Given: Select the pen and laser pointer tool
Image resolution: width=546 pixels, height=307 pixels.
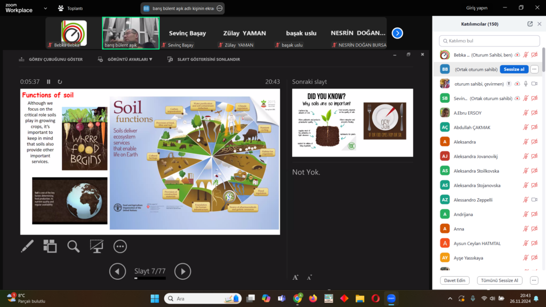Looking at the screenshot, I should [x=27, y=246].
